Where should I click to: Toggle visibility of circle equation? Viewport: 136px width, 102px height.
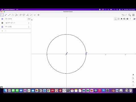point(2,23)
